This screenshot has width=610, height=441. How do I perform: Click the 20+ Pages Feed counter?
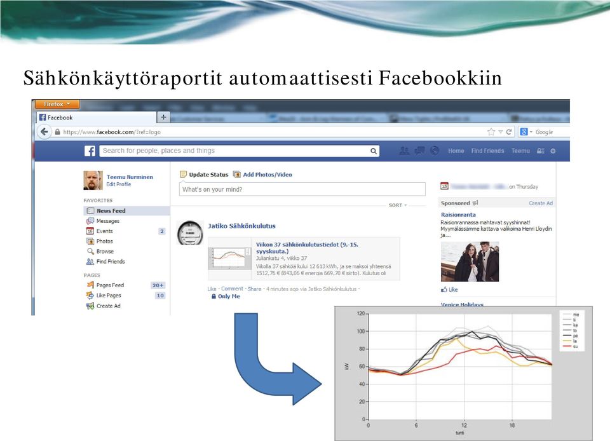click(x=158, y=285)
